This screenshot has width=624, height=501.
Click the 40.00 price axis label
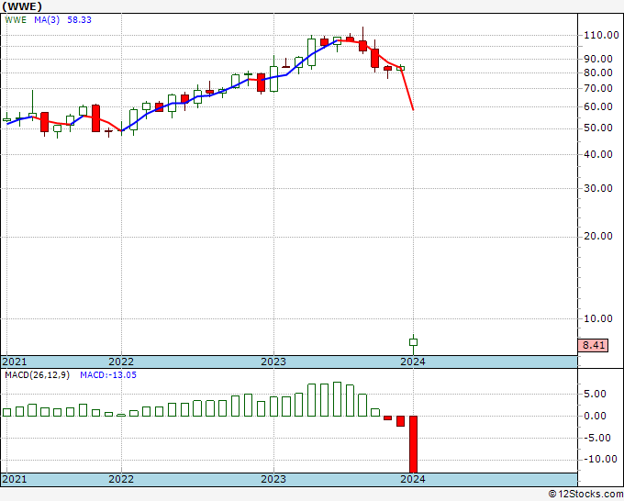[597, 154]
